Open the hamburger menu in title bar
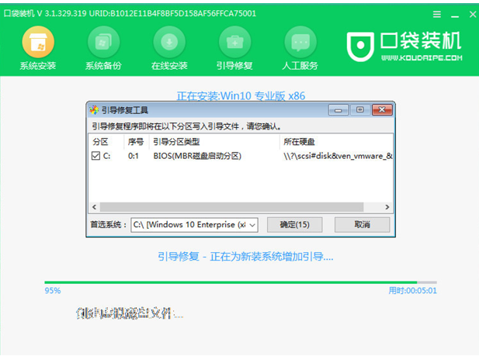This screenshot has width=479, height=356. tap(437, 14)
